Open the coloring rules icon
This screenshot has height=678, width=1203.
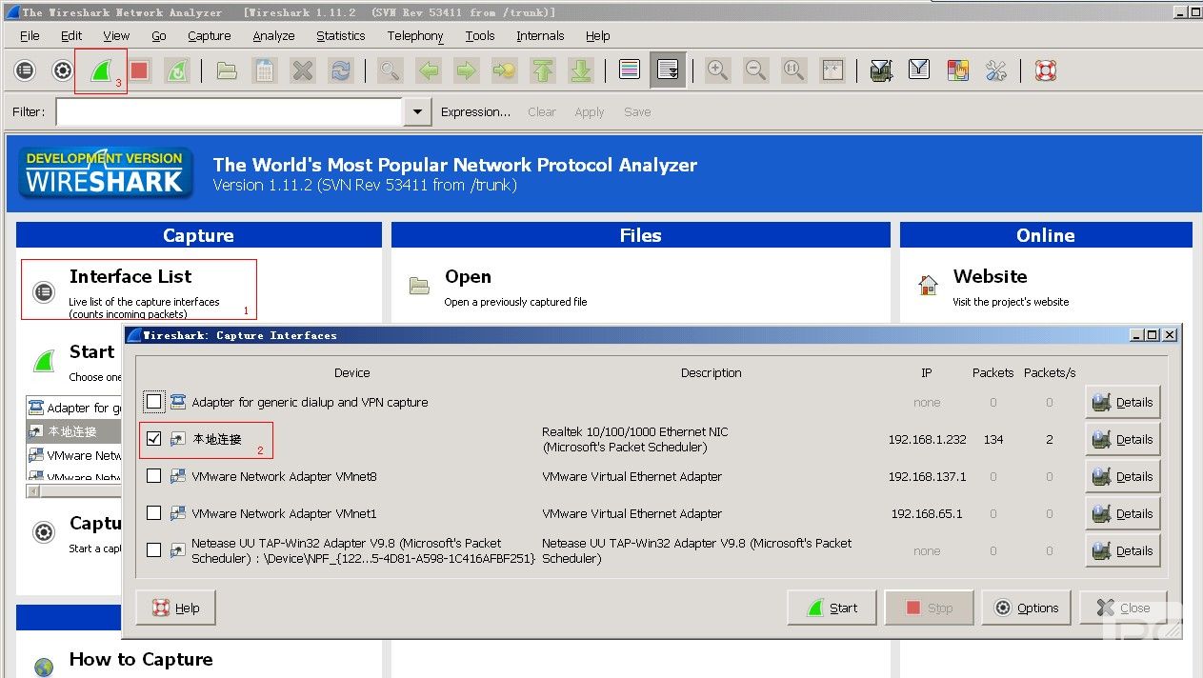957,70
